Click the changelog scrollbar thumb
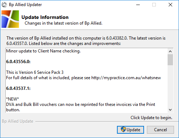 [x=170, y=60]
